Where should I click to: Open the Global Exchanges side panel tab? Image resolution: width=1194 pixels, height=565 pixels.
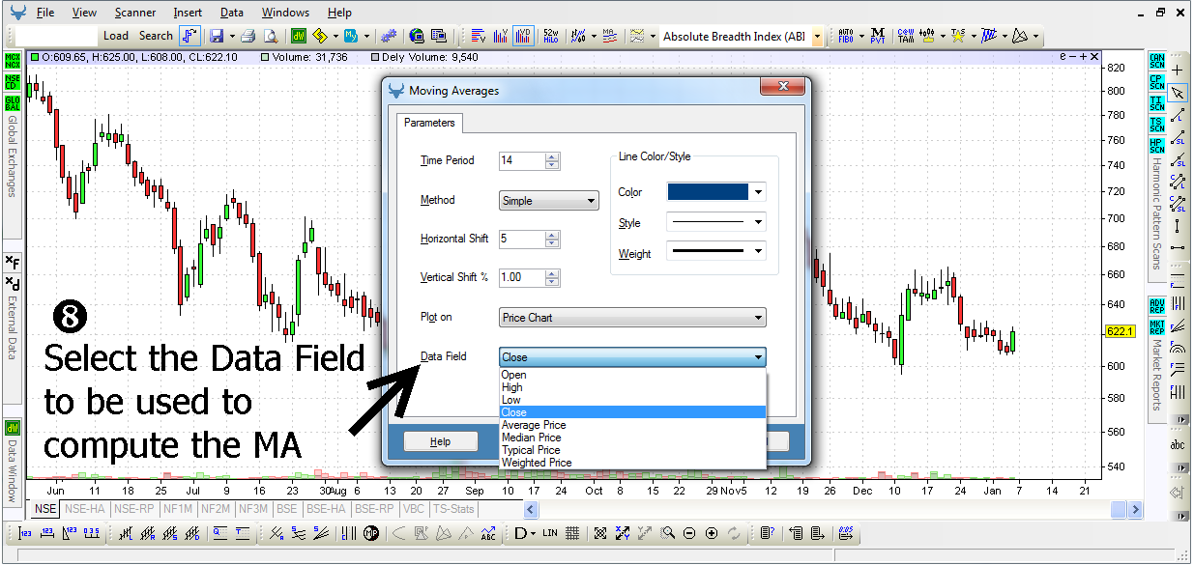tap(13, 156)
